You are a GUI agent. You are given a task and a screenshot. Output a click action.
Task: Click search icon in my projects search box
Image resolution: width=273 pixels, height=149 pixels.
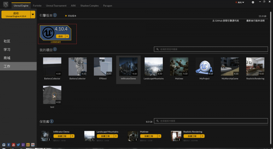coord(157,49)
